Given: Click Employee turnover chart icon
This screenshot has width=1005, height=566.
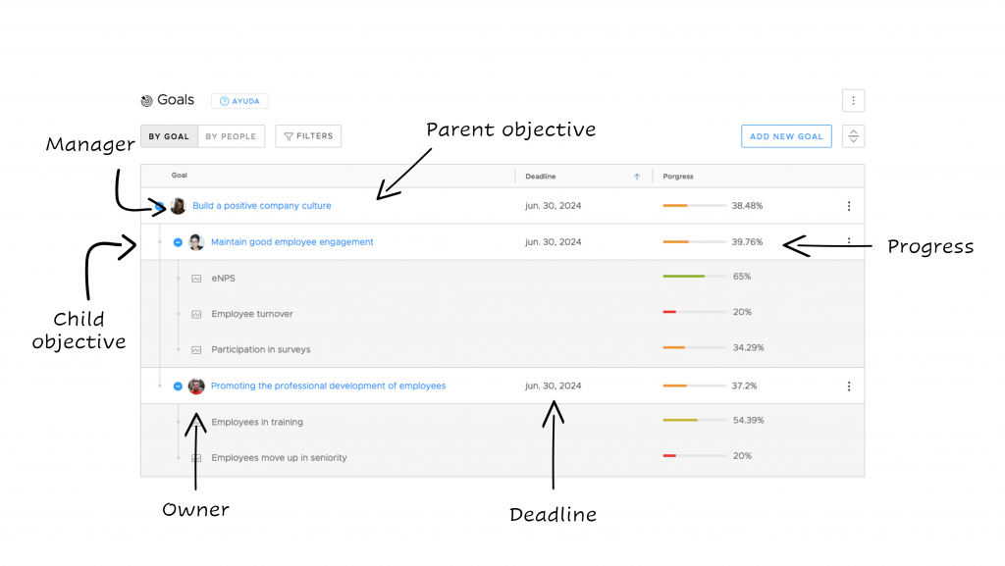Looking at the screenshot, I should pyautogui.click(x=196, y=314).
